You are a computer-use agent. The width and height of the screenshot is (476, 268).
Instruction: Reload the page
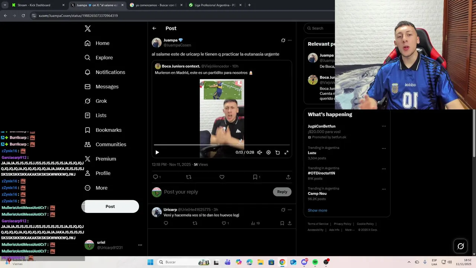coord(23,16)
